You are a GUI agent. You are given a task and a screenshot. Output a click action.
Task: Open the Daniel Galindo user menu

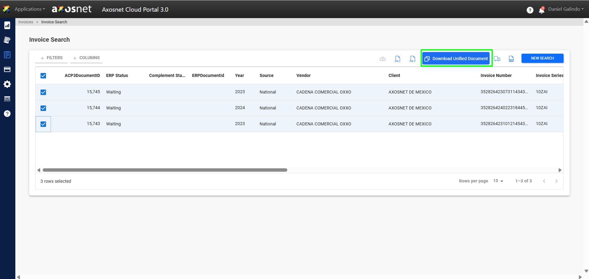point(566,9)
